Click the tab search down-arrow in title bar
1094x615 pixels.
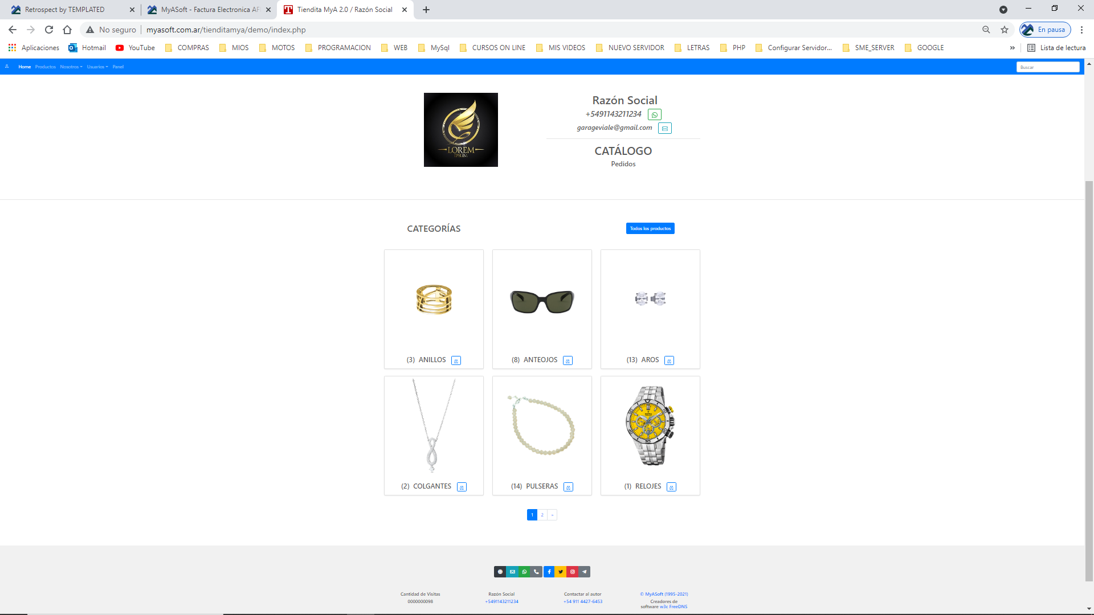[x=1003, y=10]
